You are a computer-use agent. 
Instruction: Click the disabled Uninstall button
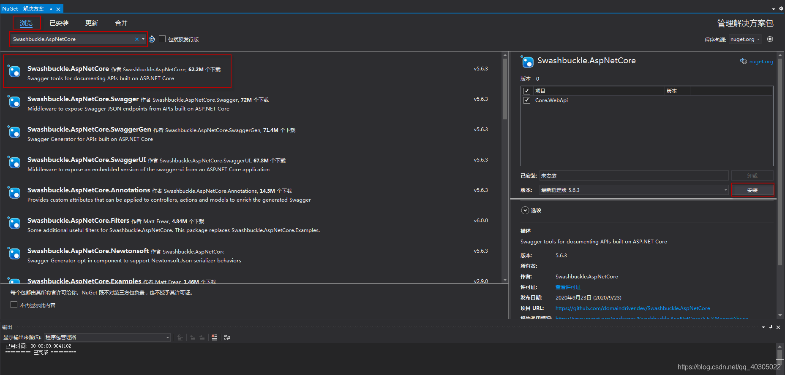pos(752,175)
